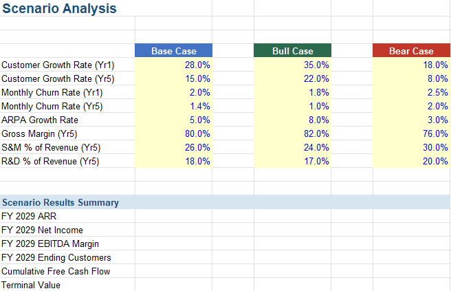Select the Terminal Value row label
The width and height of the screenshot is (451, 291).
[x=31, y=285]
